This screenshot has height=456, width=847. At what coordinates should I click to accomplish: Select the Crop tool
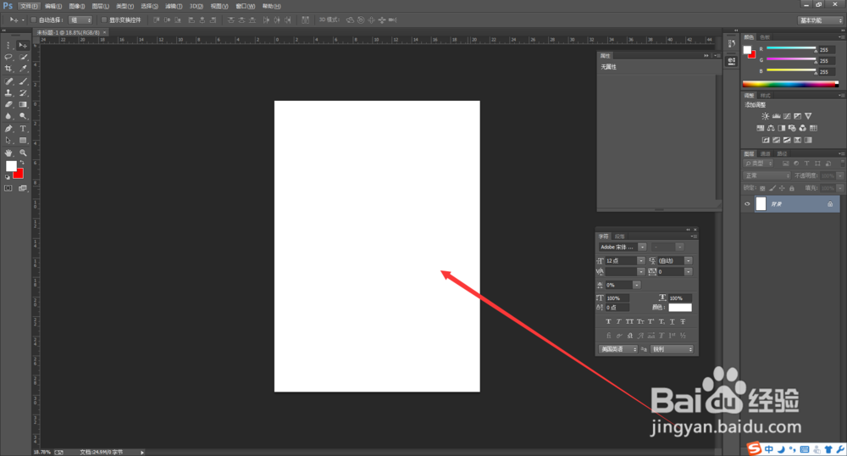coord(8,69)
